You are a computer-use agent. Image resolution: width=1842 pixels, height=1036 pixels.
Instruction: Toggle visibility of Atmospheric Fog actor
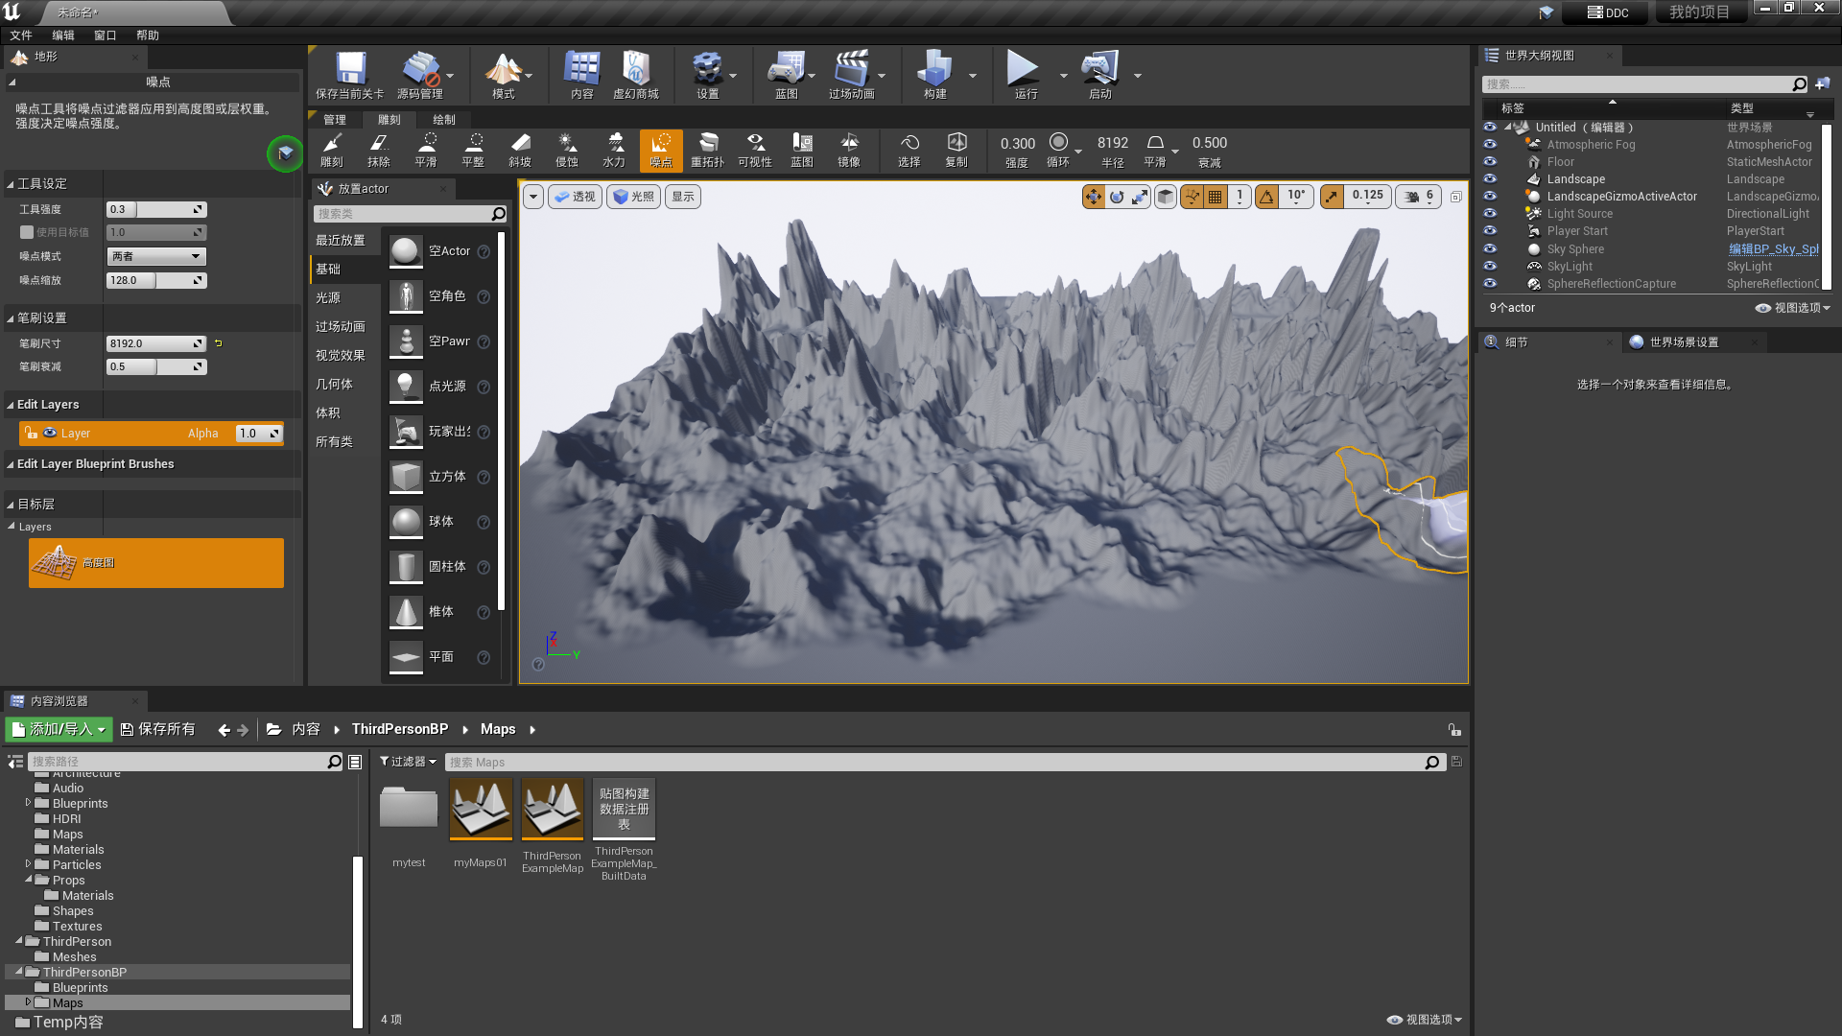1490,145
